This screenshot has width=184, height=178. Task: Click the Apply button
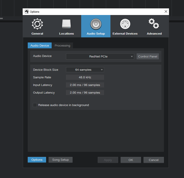(x=108, y=160)
